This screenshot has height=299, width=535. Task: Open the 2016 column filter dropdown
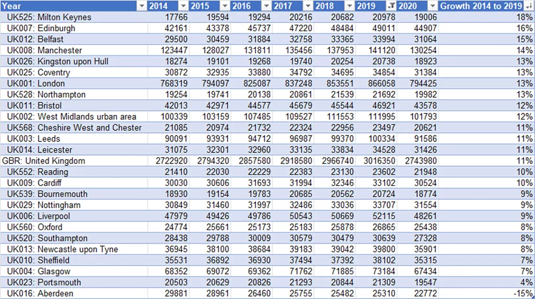pos(266,6)
